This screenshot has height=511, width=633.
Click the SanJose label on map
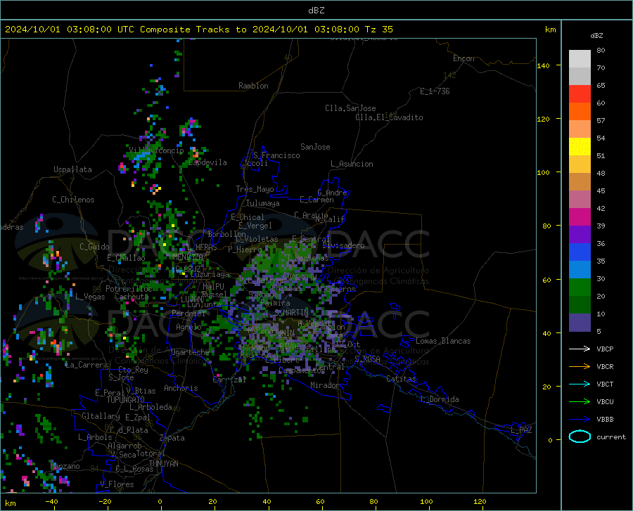[x=315, y=147]
